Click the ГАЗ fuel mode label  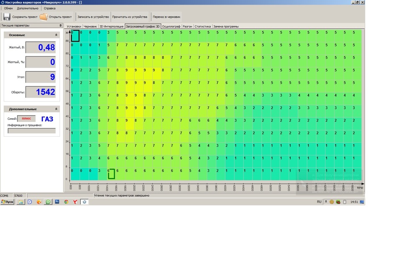point(47,119)
